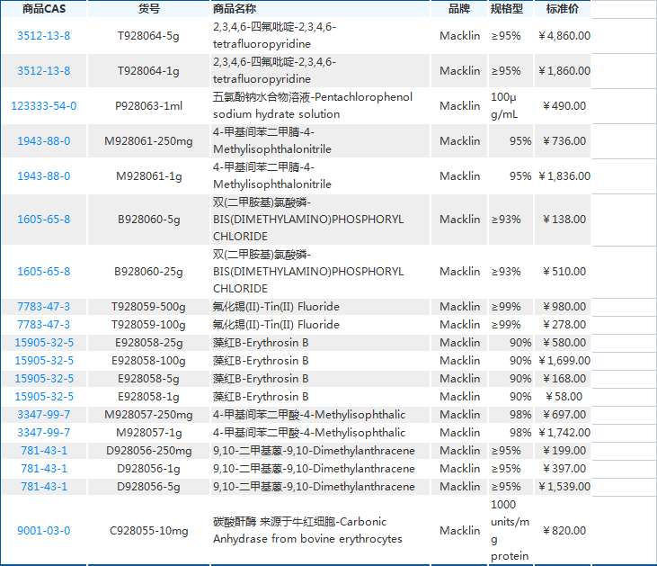Select item number C928055-10mg
657x566 pixels.
pyautogui.click(x=148, y=531)
